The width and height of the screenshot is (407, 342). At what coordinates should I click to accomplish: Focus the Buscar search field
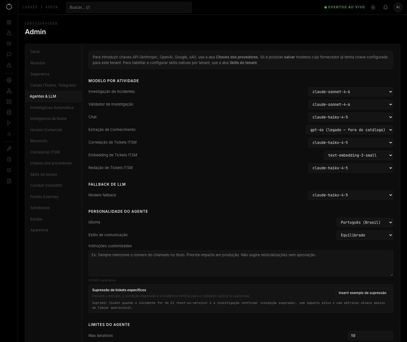(129, 7)
